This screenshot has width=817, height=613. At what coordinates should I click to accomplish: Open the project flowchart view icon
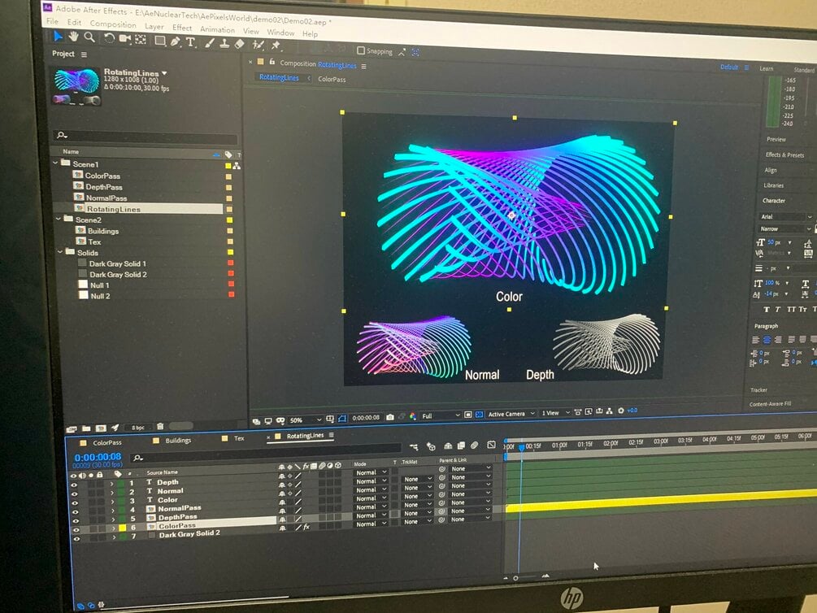237,166
